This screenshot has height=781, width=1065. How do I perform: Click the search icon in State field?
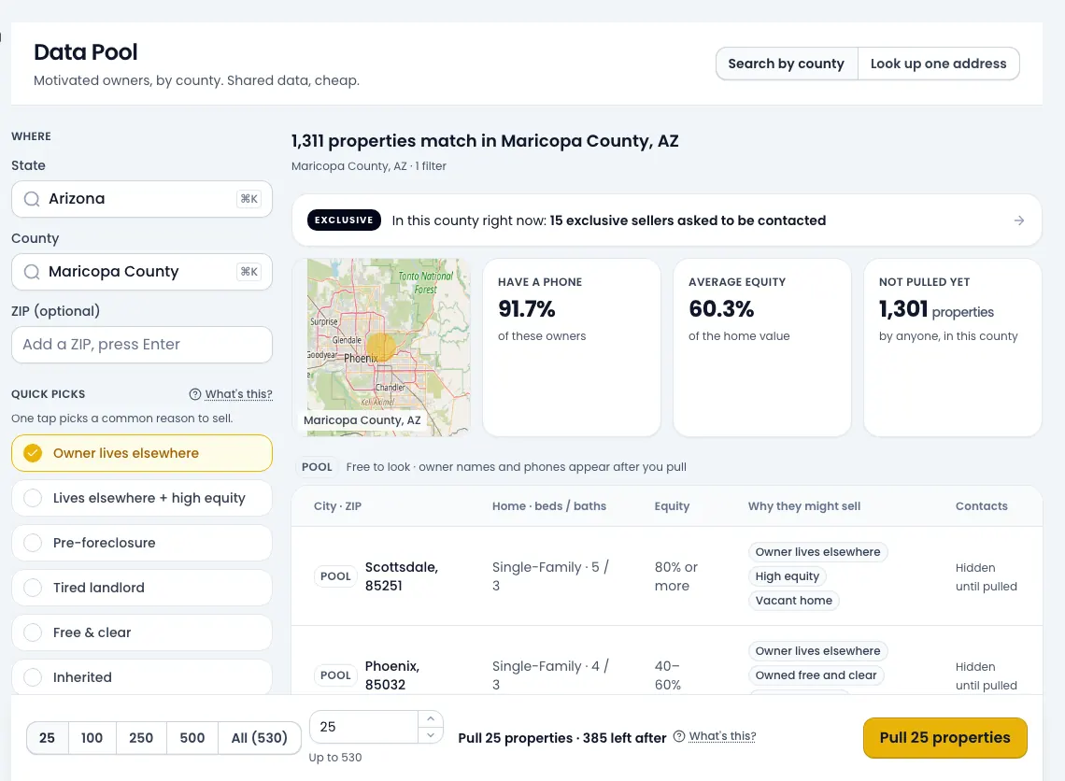coord(31,199)
